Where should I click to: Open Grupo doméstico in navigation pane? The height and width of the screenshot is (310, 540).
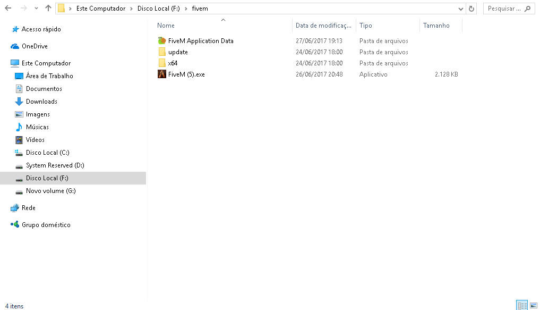tap(46, 225)
